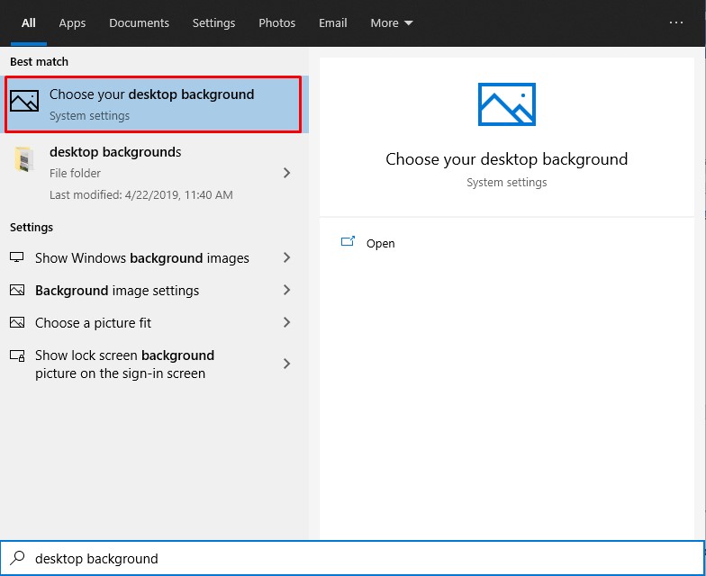Switch to the Documents tab
This screenshot has width=706, height=576.
click(x=140, y=23)
